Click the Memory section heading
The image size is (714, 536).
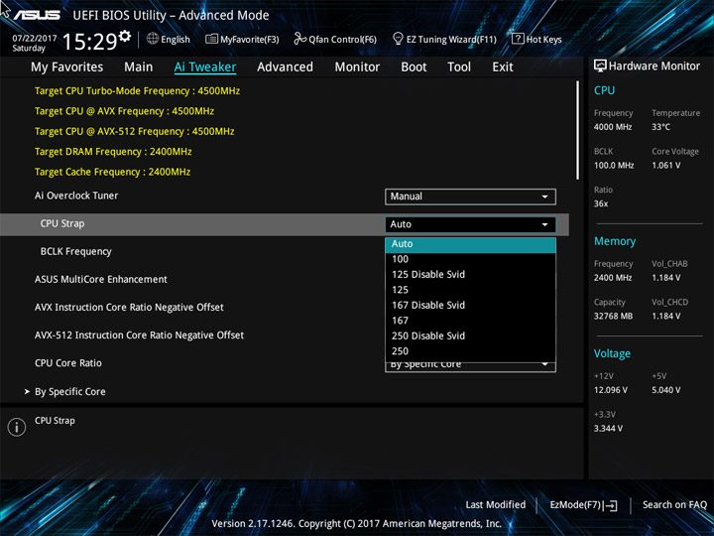coord(615,241)
